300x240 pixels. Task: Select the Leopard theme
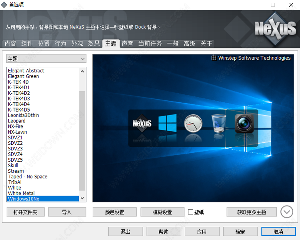pos(43,121)
